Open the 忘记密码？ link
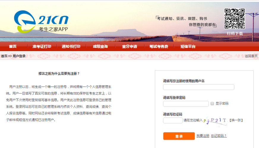 tap(219, 136)
